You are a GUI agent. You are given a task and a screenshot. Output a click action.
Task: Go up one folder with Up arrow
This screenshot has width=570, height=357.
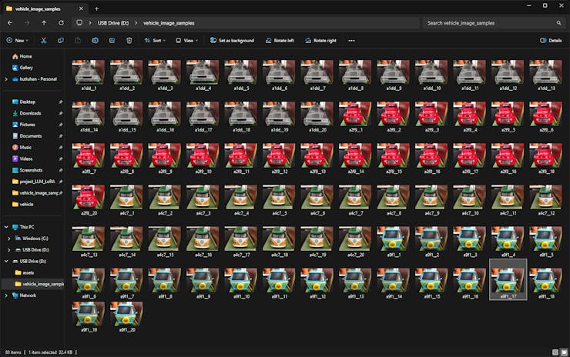(44, 23)
